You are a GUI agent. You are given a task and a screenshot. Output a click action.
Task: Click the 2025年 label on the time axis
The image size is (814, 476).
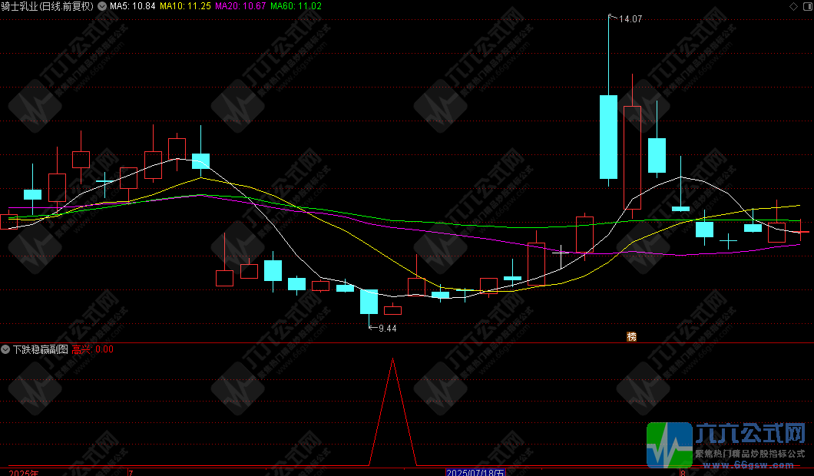[22, 471]
